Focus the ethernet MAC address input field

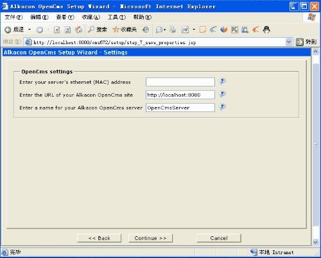tap(180, 82)
